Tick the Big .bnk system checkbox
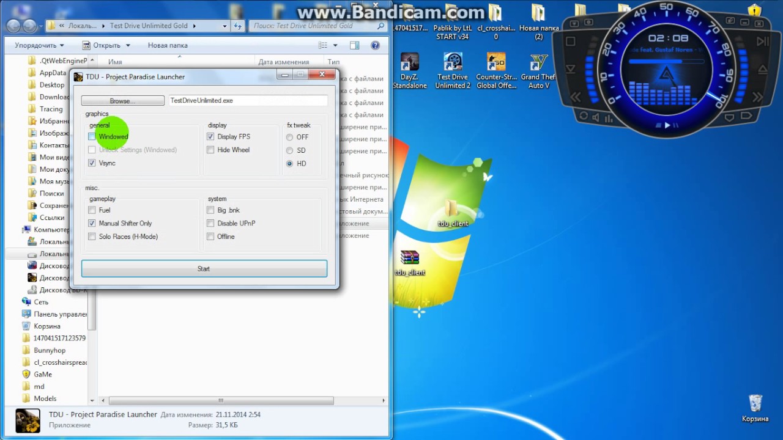 click(x=210, y=210)
